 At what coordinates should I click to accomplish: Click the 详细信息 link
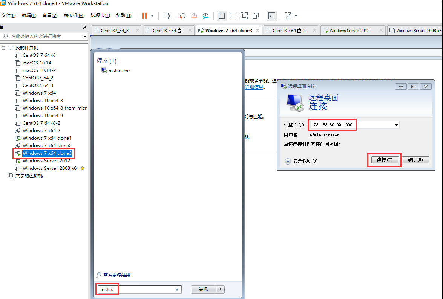point(254,87)
